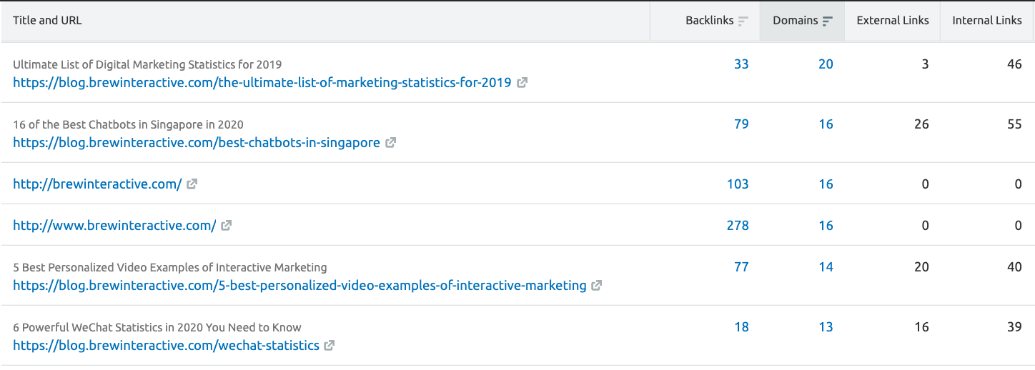Image resolution: width=1035 pixels, height=370 pixels.
Task: Open external-link icon next to best-chatbots-in-singapore URL
Action: point(390,143)
